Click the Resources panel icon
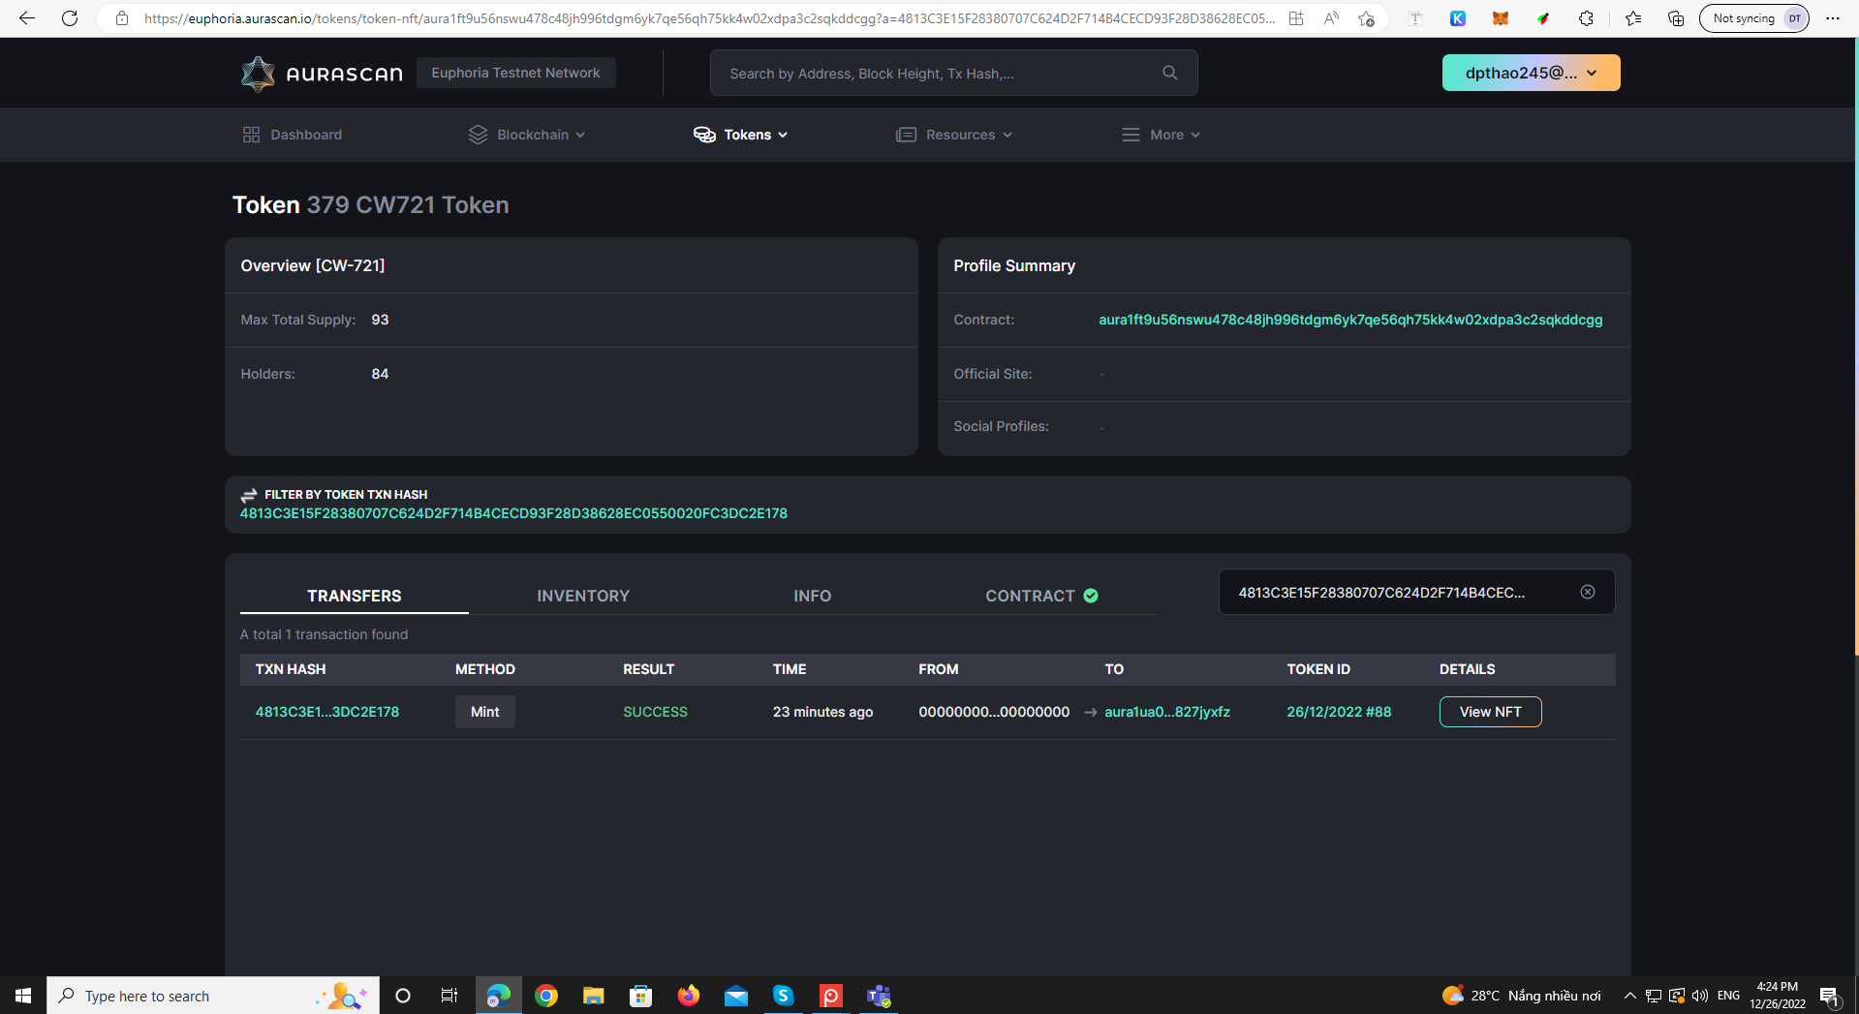This screenshot has width=1859, height=1014. coord(906,135)
